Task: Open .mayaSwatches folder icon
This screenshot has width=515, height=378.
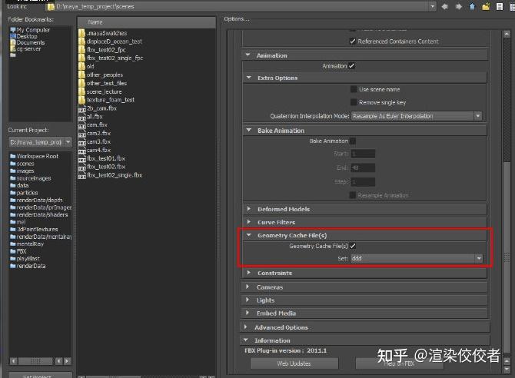Action: pyautogui.click(x=81, y=33)
